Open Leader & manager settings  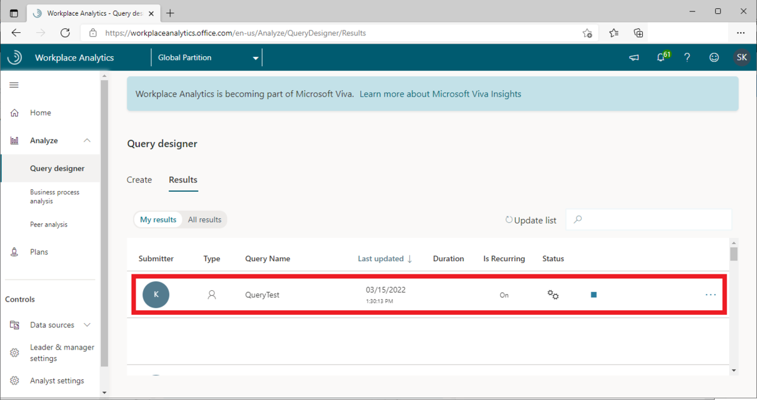[62, 353]
